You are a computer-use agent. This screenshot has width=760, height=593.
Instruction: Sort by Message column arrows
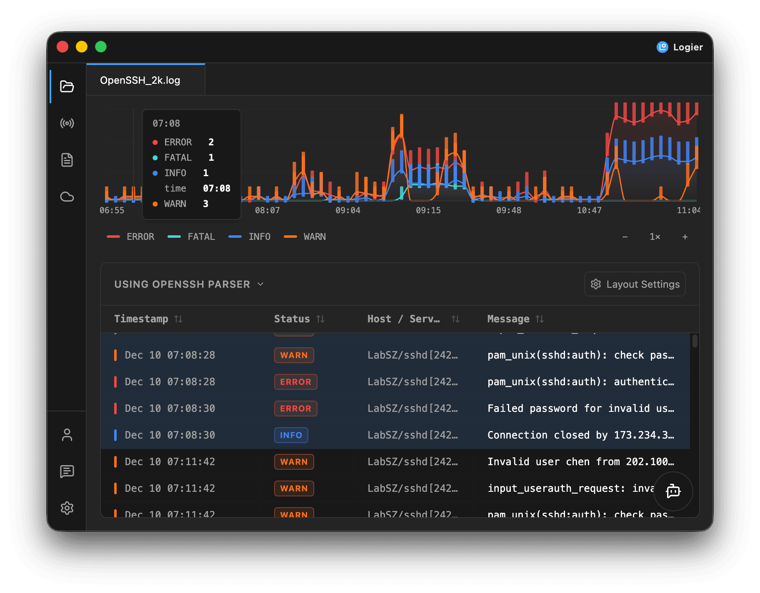tap(540, 319)
